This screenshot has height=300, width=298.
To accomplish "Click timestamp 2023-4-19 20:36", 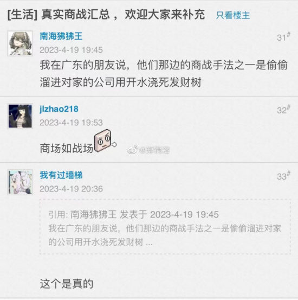I will pos(71,189).
